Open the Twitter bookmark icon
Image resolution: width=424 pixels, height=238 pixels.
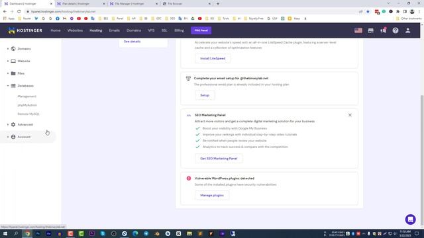pyautogui.click(x=36, y=19)
